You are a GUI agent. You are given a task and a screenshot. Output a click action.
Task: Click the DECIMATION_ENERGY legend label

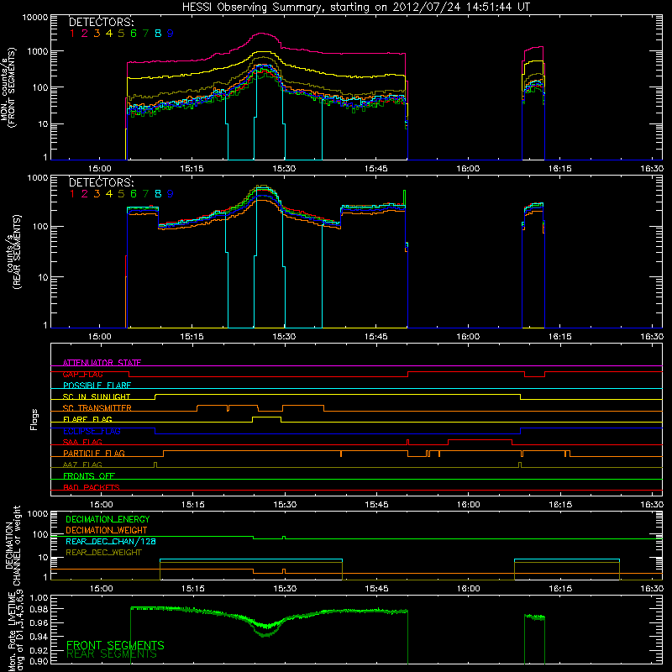(x=108, y=519)
